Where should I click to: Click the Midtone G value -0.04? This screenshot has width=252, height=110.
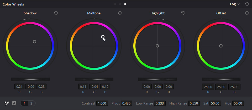point(94,87)
